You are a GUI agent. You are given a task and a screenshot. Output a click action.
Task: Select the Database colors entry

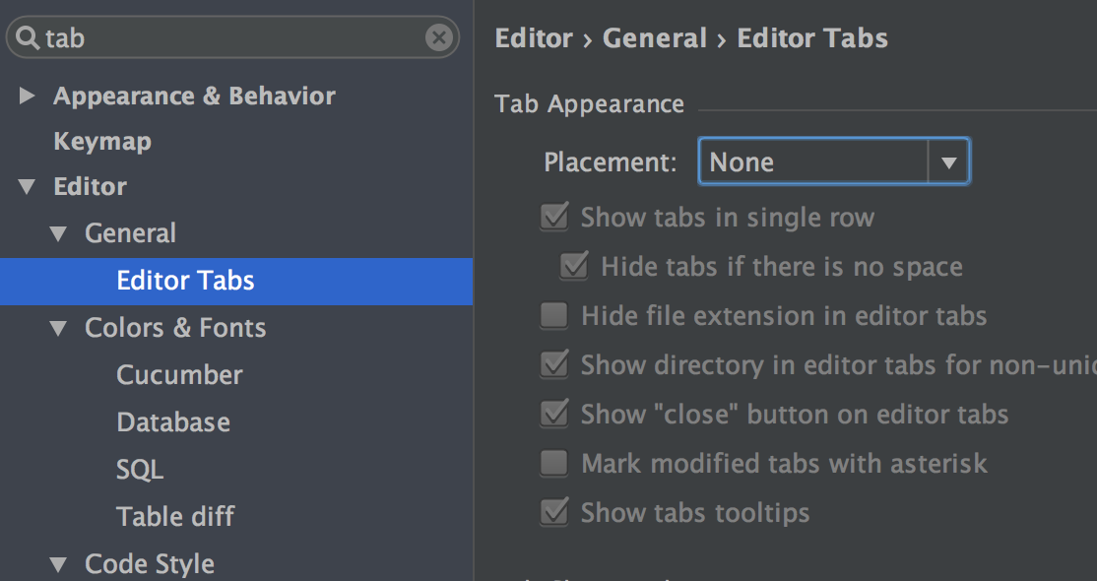[172, 422]
